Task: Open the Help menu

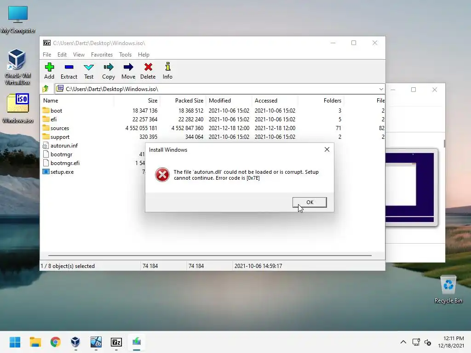Action: [144, 55]
